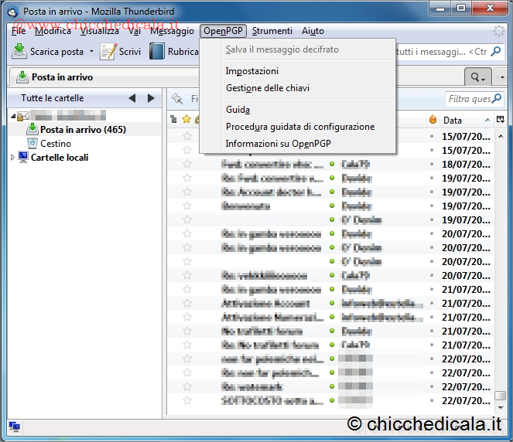The height and width of the screenshot is (442, 513).
Task: Open Impostazioni from the OpenPGP menu
Action: (251, 71)
